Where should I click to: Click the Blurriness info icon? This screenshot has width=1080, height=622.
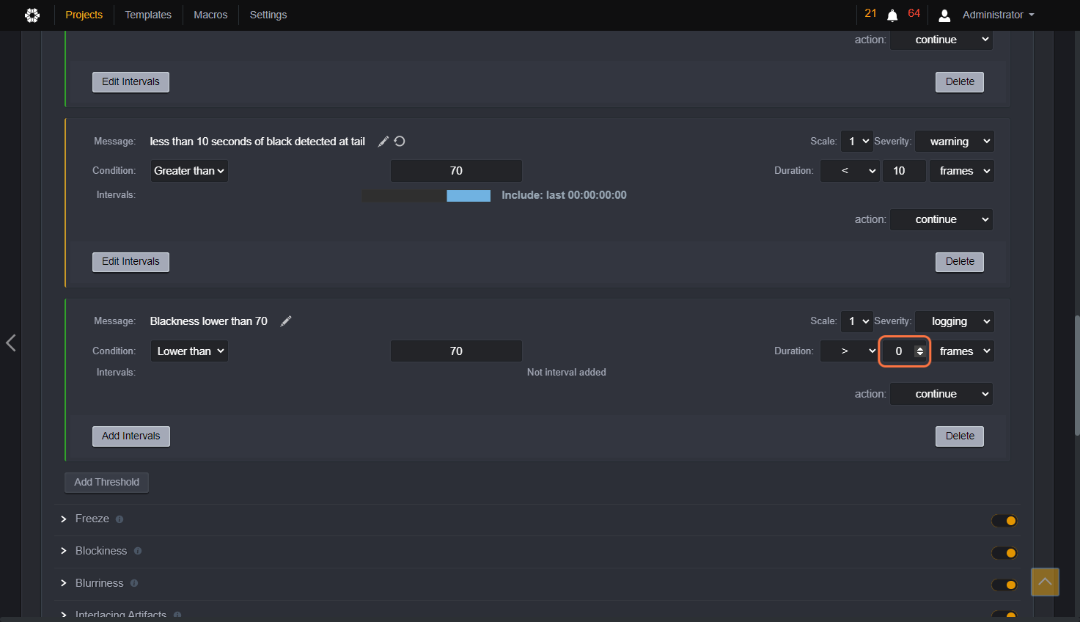coord(134,584)
